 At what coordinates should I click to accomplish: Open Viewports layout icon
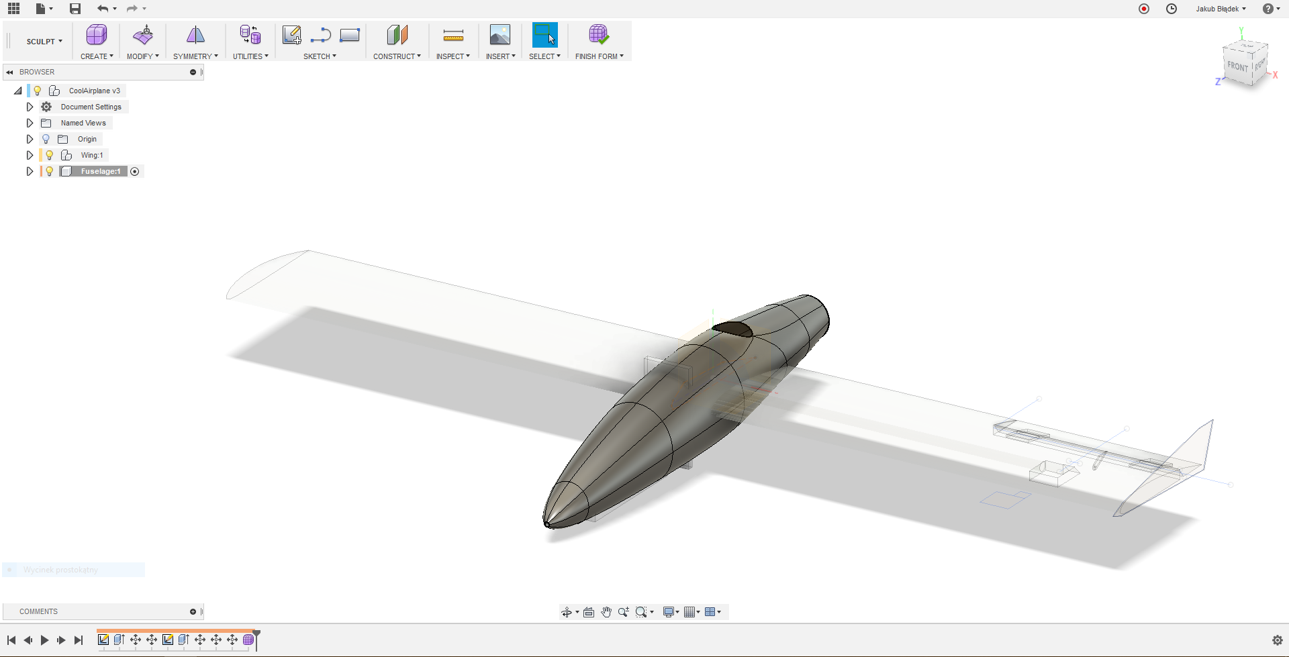710,612
